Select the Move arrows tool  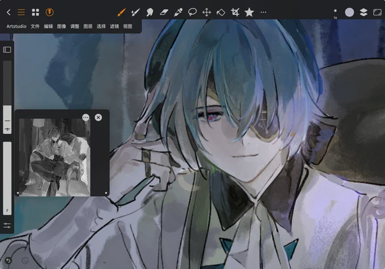207,12
